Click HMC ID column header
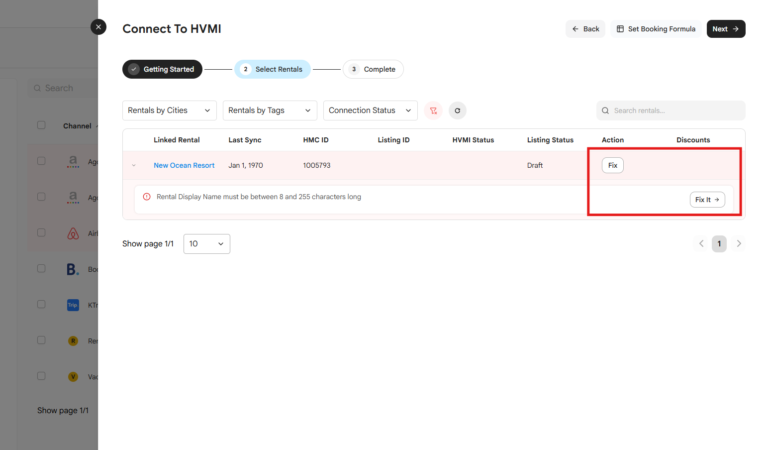Image resolution: width=769 pixels, height=450 pixels. pyautogui.click(x=316, y=140)
